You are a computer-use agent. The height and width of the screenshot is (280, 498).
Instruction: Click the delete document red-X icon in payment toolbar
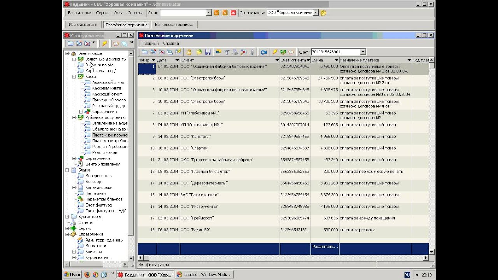[x=161, y=52]
